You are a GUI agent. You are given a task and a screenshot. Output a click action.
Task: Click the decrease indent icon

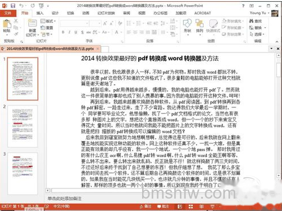coord(149,23)
